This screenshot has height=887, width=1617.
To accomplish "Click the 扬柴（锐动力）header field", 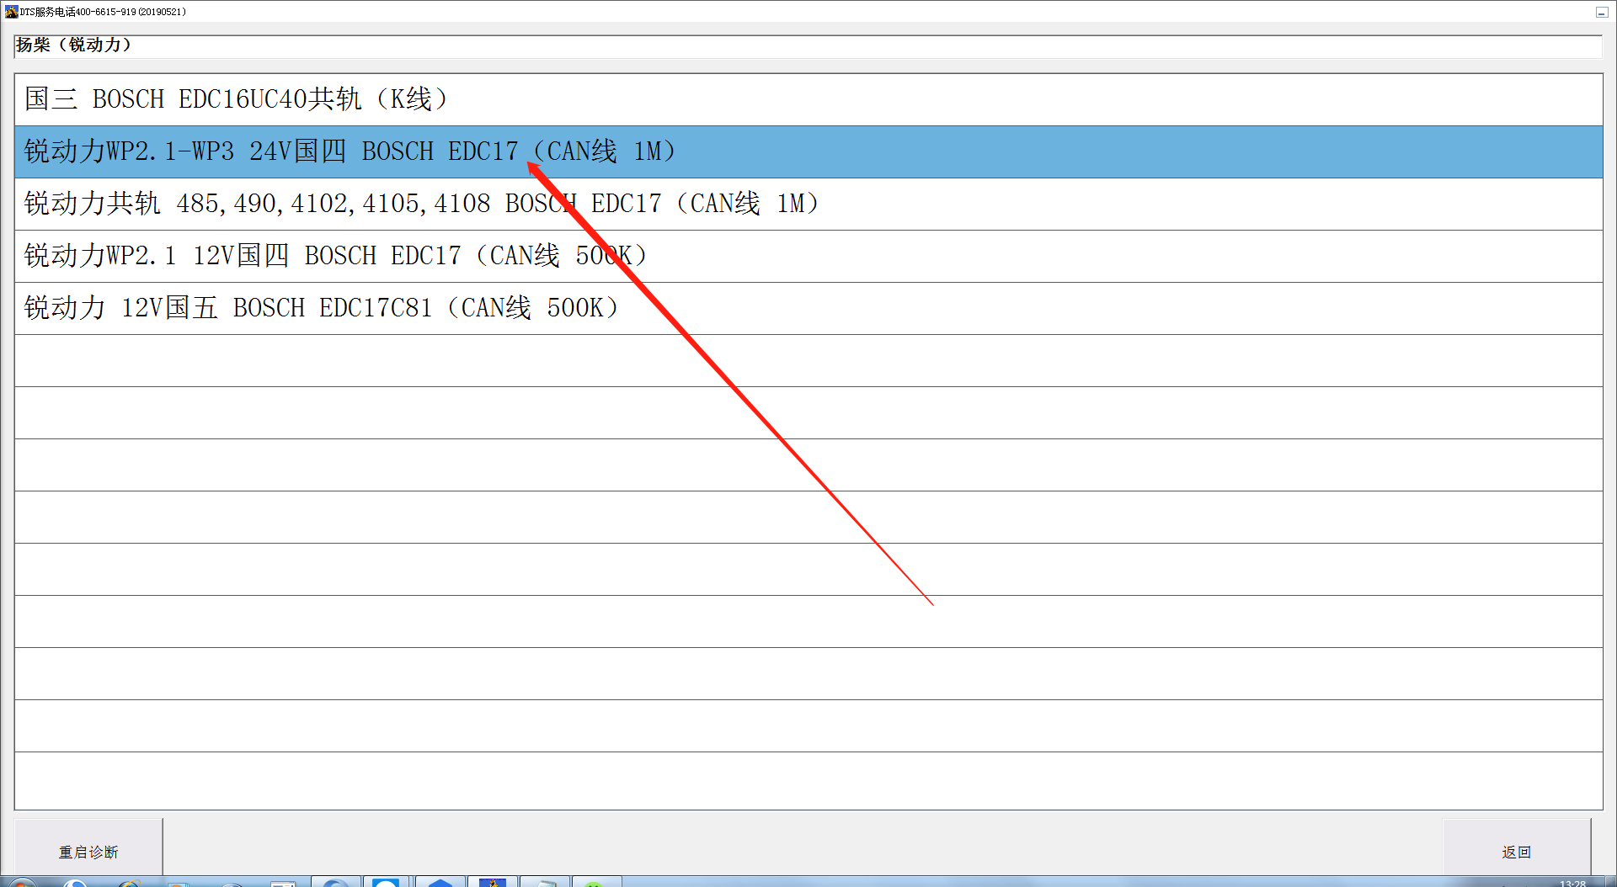I will pyautogui.click(x=808, y=45).
